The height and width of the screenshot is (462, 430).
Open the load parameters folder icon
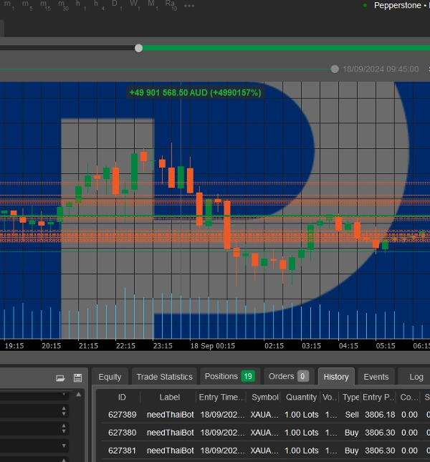pyautogui.click(x=60, y=377)
